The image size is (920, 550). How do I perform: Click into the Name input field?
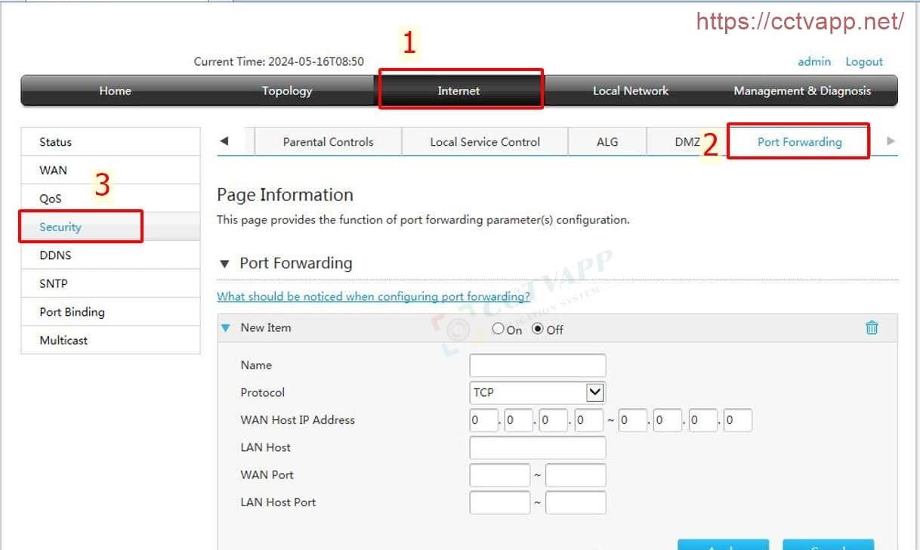click(x=537, y=366)
